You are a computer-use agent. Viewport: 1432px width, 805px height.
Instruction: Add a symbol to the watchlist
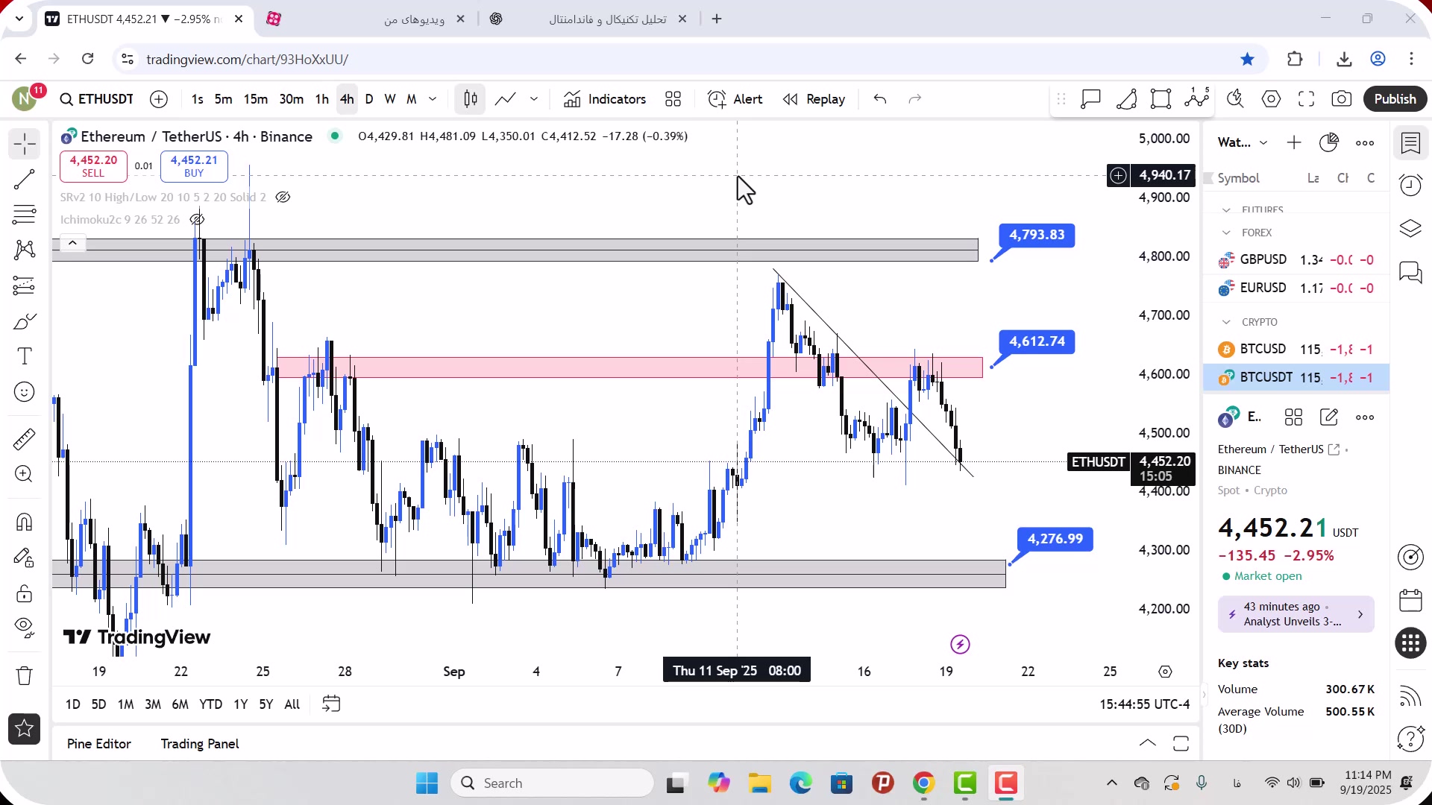[1294, 142]
